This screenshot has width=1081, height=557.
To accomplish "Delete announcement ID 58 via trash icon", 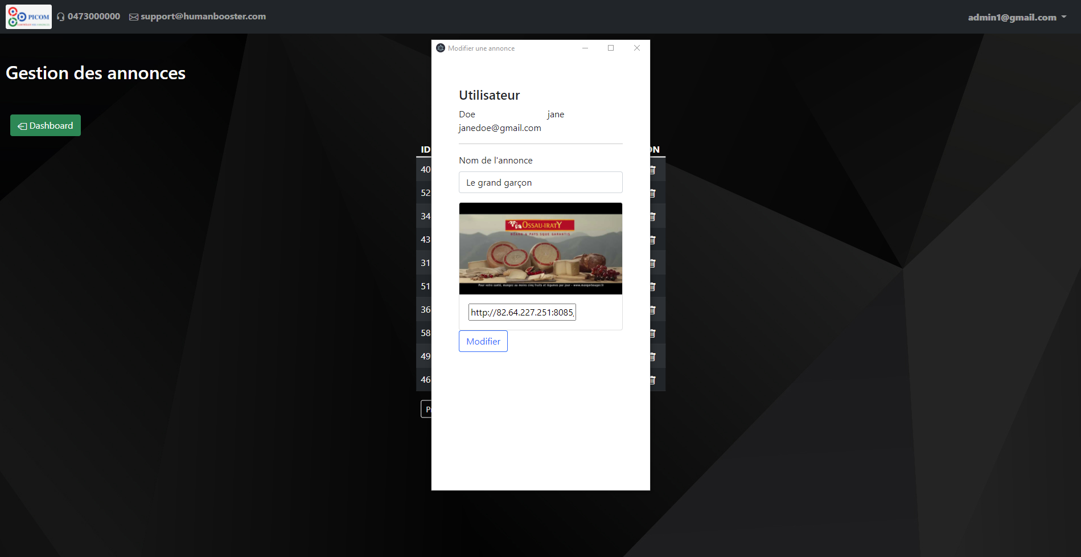I will (653, 333).
